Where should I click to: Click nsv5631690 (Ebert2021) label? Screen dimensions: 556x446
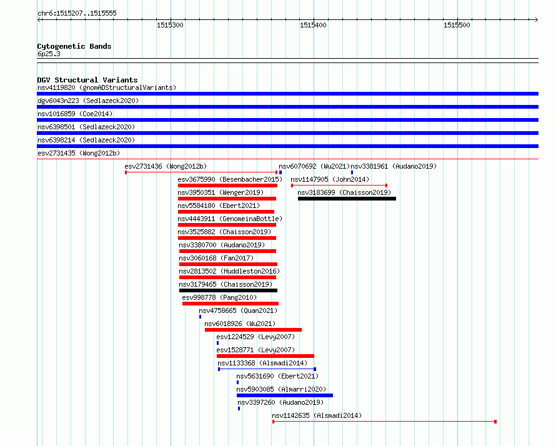(x=277, y=376)
